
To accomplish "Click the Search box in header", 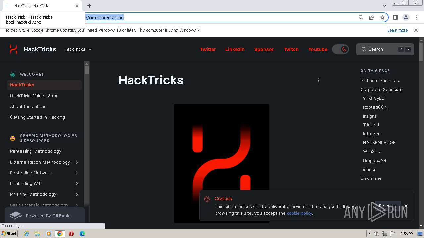I will [x=385, y=49].
